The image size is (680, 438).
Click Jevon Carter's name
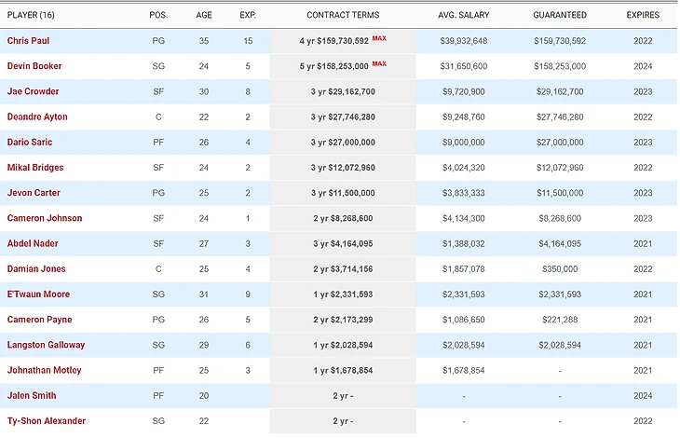[33, 193]
